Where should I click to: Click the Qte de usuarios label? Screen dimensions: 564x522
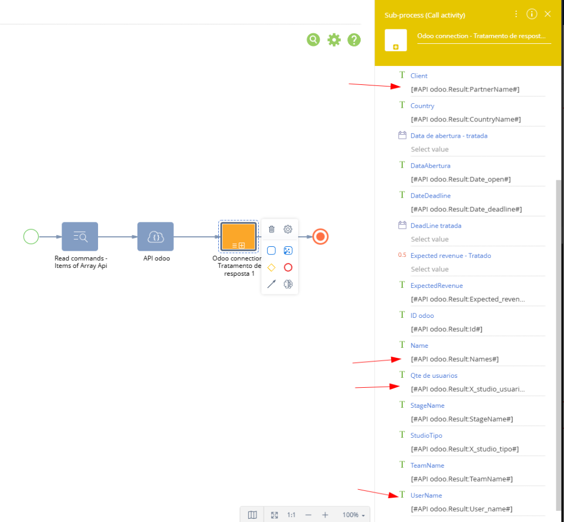(434, 376)
